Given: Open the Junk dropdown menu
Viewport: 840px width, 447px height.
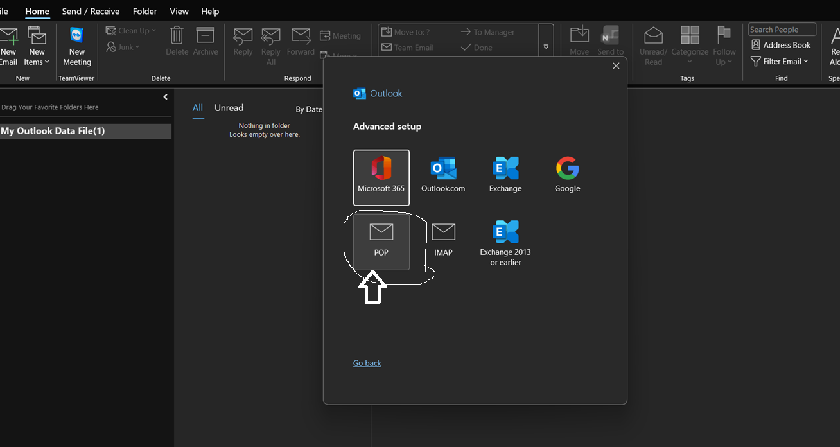Looking at the screenshot, I should point(123,47).
